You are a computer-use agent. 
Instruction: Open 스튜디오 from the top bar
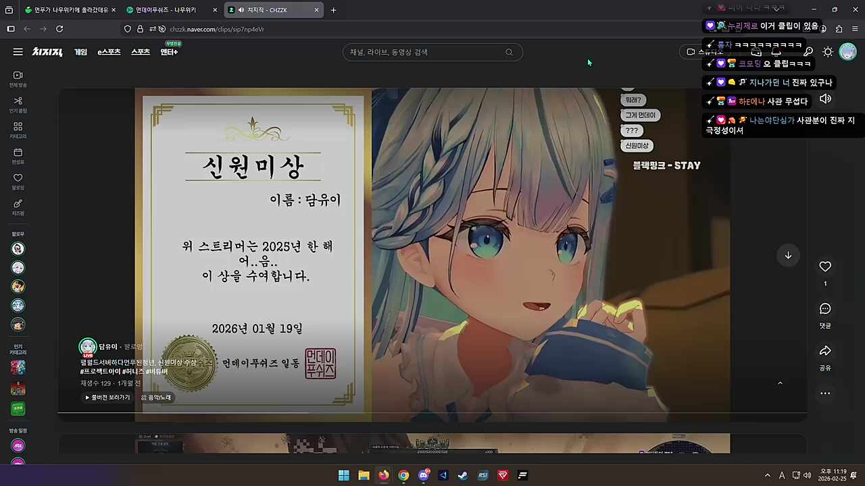707,52
